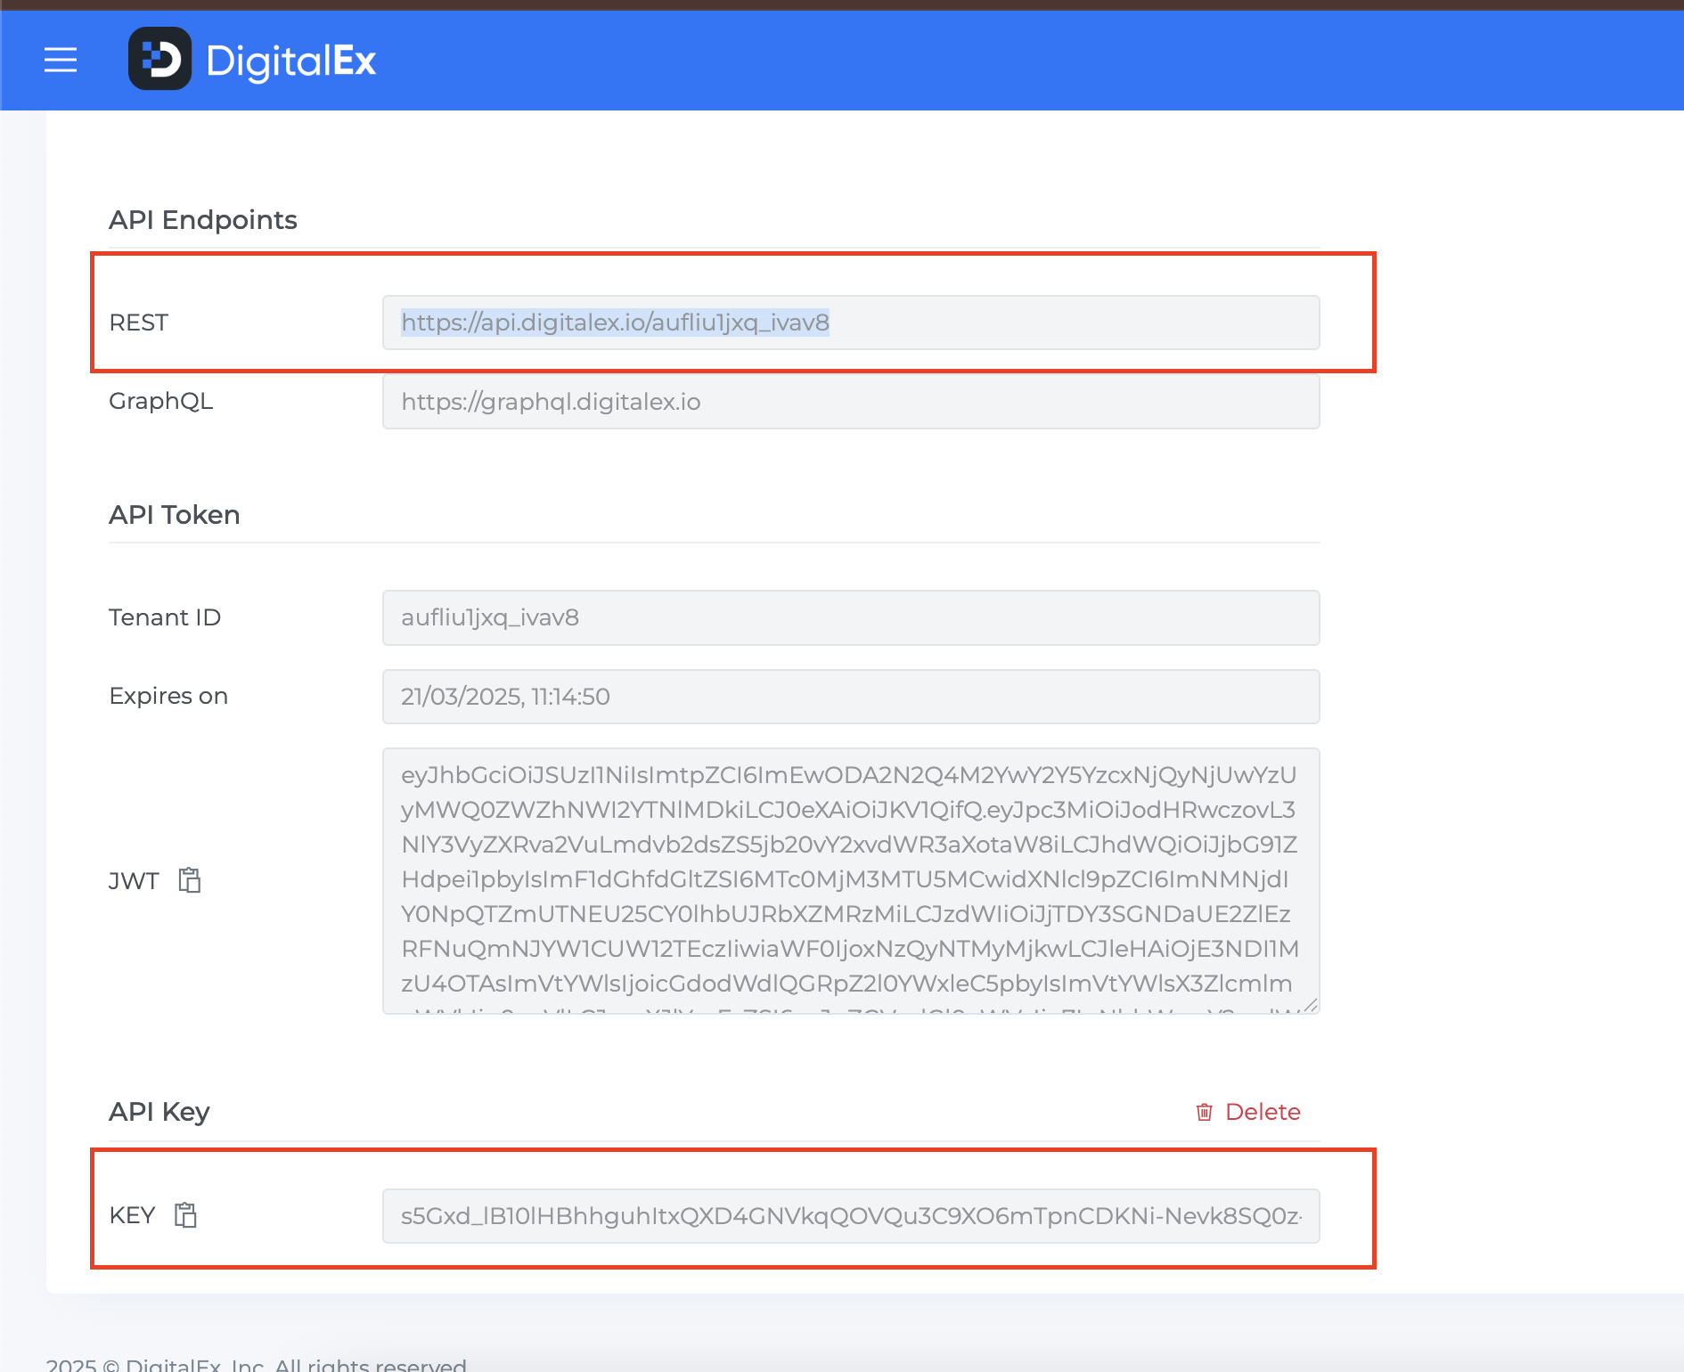Click the DigitalEx logo icon

click(x=159, y=59)
